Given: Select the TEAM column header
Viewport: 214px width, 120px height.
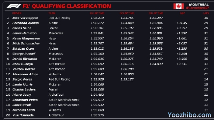Looking at the screenshot, I should point(52,13).
